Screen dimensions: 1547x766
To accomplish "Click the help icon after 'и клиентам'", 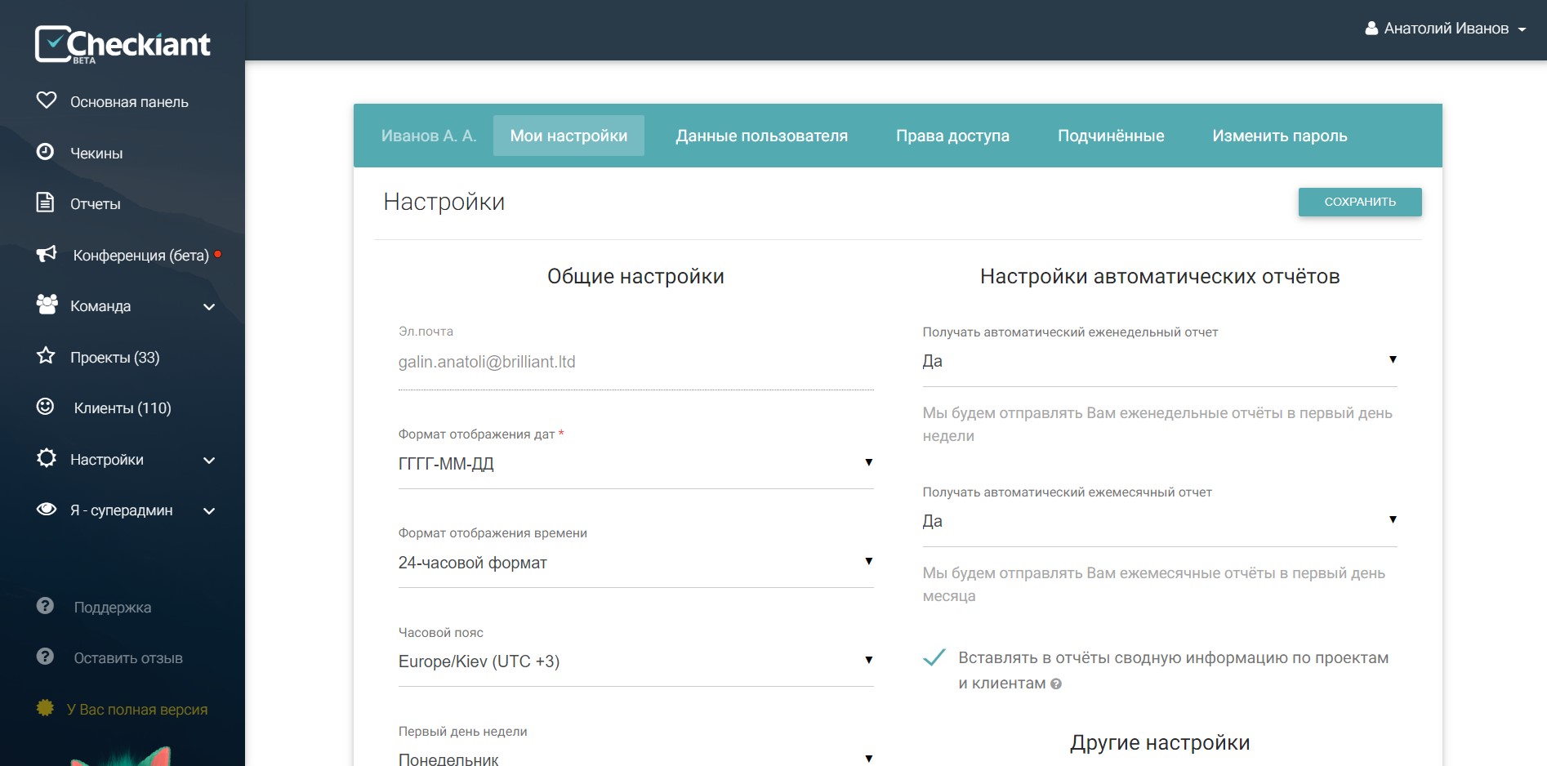I will 1056,684.
